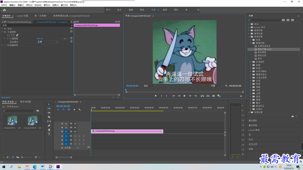The image size is (303, 170).
Task: Open the 基本图形 panel
Action: click(253, 120)
